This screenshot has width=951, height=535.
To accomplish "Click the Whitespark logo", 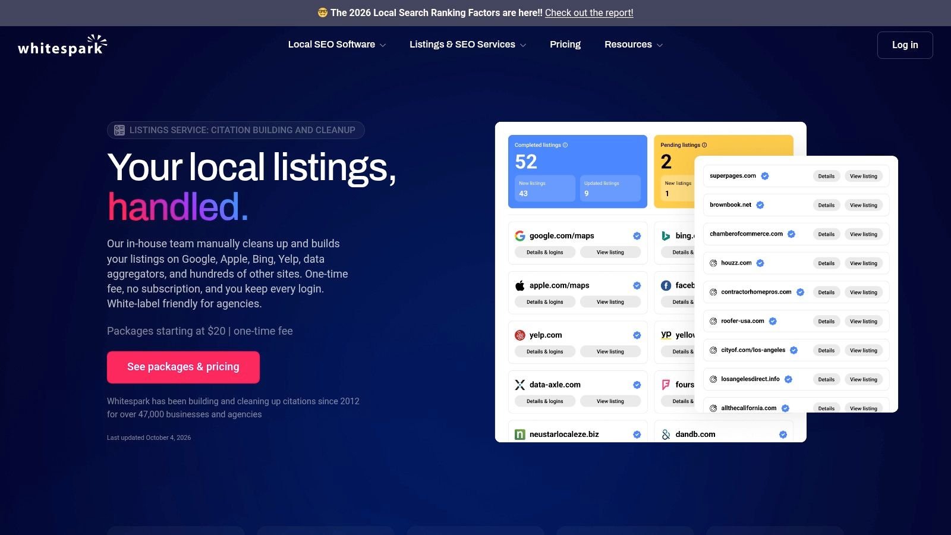I will click(x=62, y=45).
